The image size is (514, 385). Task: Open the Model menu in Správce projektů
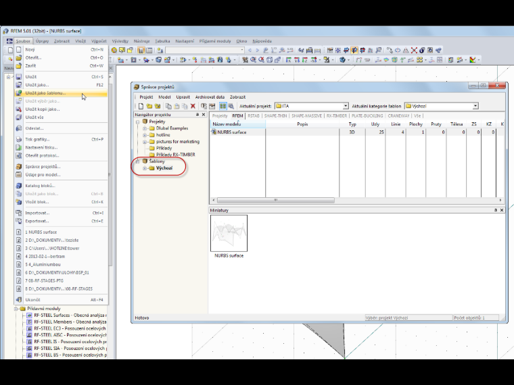pyautogui.click(x=164, y=97)
